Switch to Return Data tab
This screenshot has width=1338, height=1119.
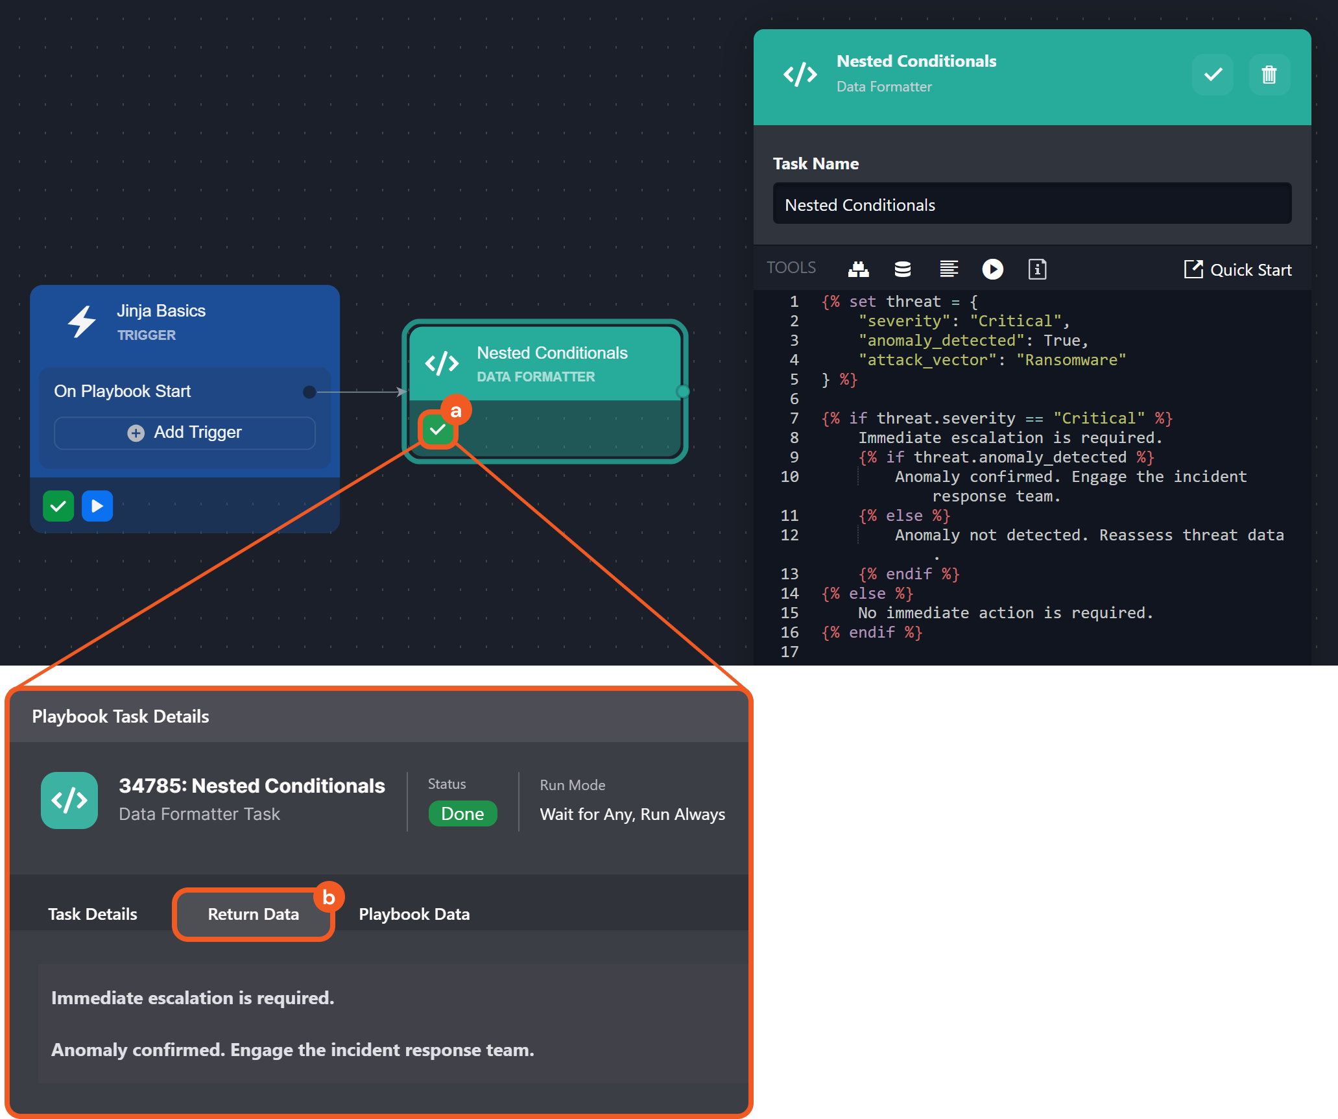[253, 914]
